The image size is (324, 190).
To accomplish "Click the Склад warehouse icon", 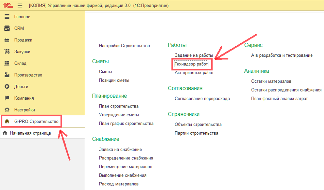I will click(7, 63).
